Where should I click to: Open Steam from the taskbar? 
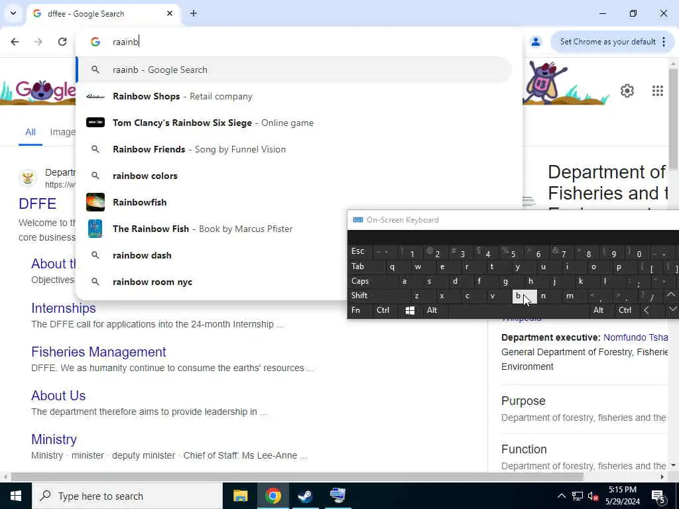click(x=305, y=496)
